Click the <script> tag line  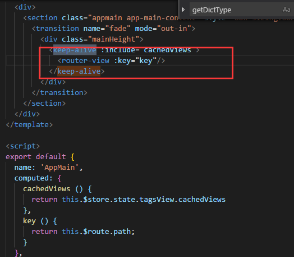[x=23, y=146]
